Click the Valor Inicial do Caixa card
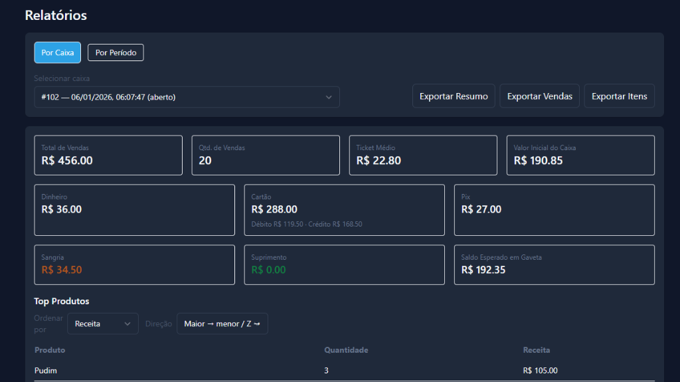 [580, 155]
